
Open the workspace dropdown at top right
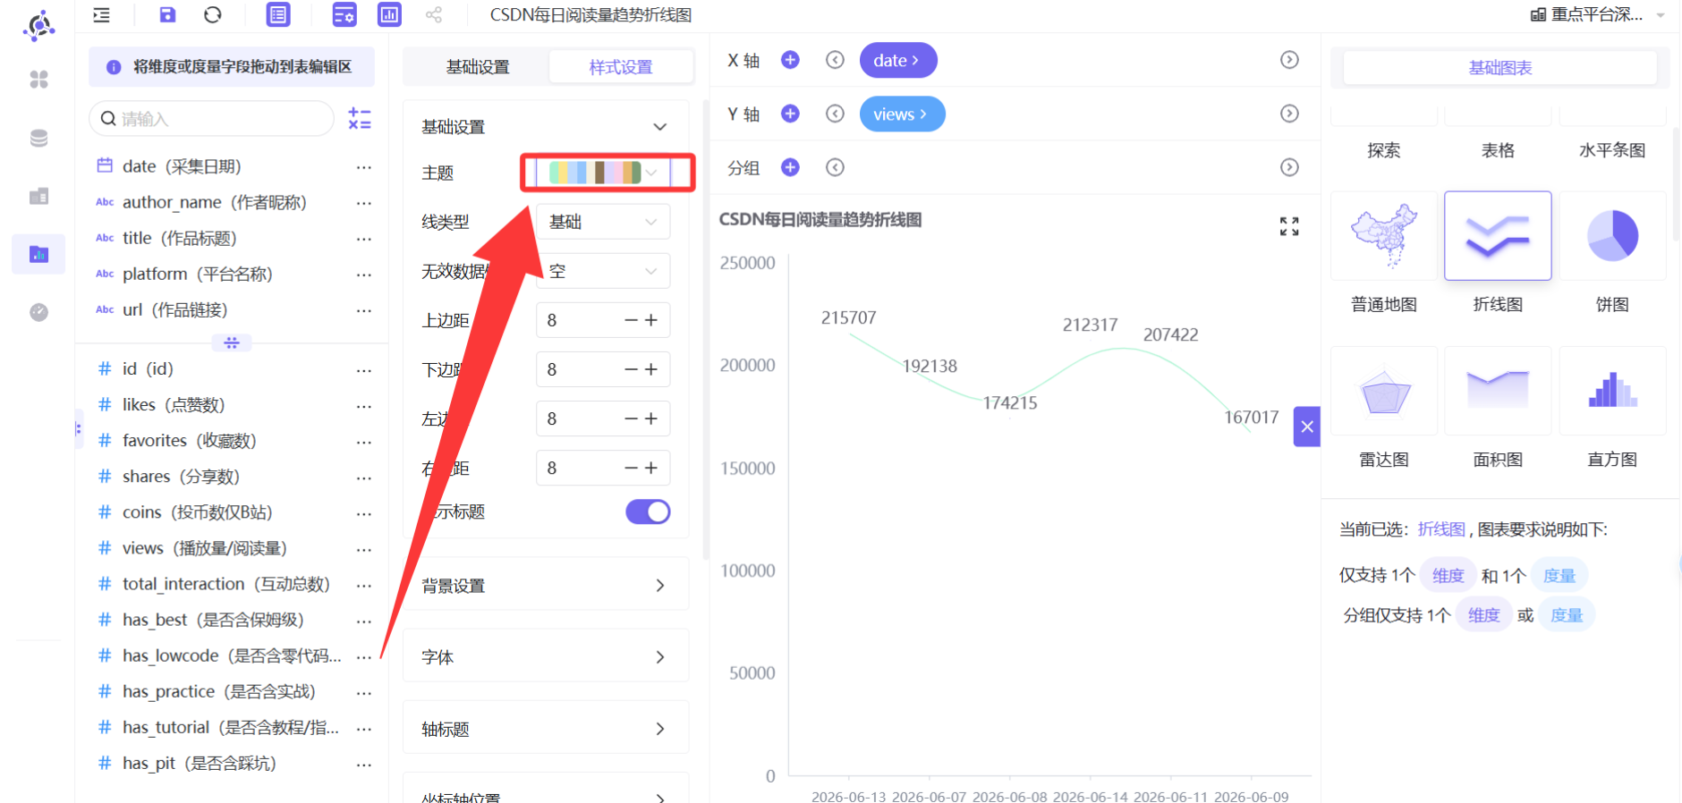[1598, 14]
